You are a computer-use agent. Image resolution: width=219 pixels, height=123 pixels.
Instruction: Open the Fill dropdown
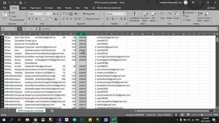point(186,16)
